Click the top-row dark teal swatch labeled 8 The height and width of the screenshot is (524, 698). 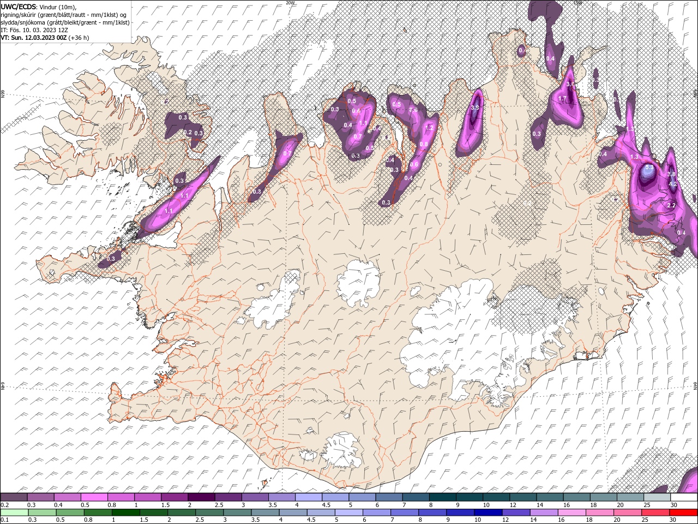click(442, 497)
